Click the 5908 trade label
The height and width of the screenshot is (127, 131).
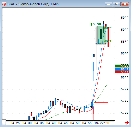[x=108, y=27]
